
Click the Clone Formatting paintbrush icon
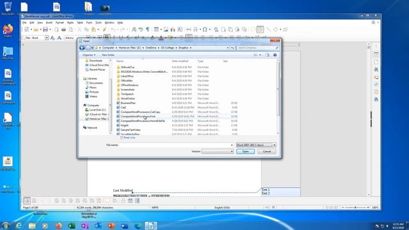click(104, 30)
